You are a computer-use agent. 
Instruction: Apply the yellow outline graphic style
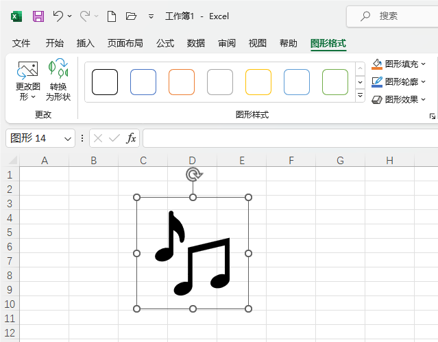(258, 82)
